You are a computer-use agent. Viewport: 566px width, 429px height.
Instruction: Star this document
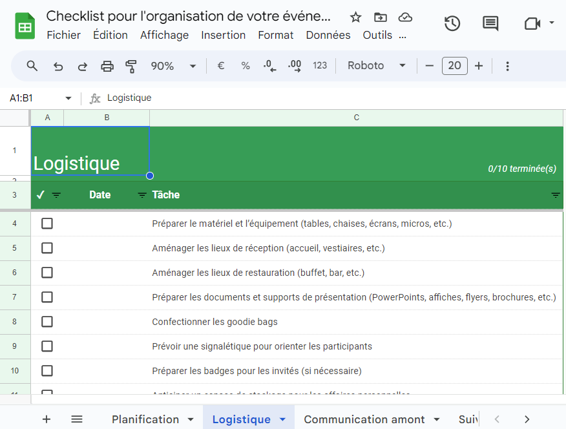pos(355,17)
